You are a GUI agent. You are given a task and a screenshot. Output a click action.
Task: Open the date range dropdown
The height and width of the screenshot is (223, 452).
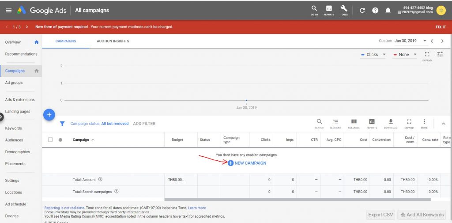click(410, 41)
